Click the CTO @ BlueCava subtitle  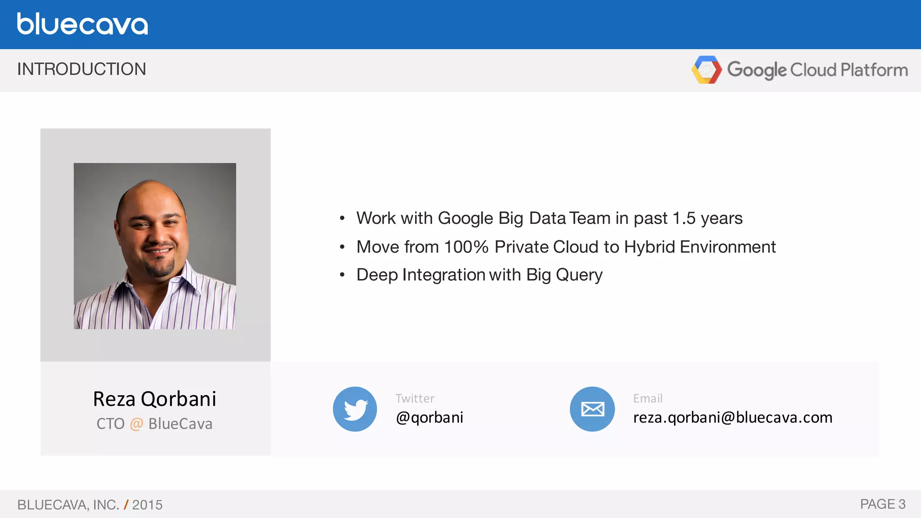point(154,424)
